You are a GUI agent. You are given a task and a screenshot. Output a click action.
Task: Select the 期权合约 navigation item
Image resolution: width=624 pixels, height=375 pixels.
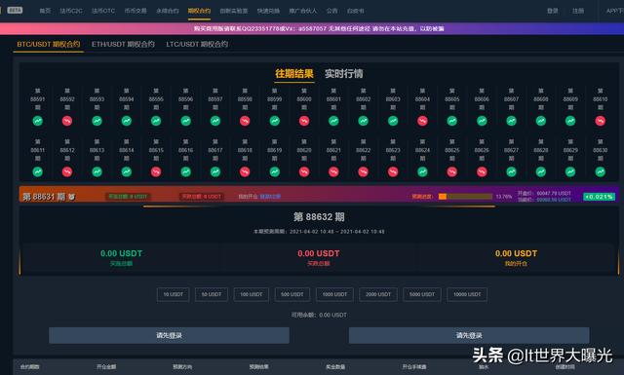coord(199,11)
